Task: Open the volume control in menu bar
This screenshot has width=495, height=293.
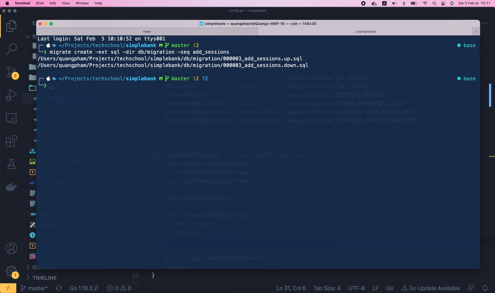Action: [x=394, y=3]
